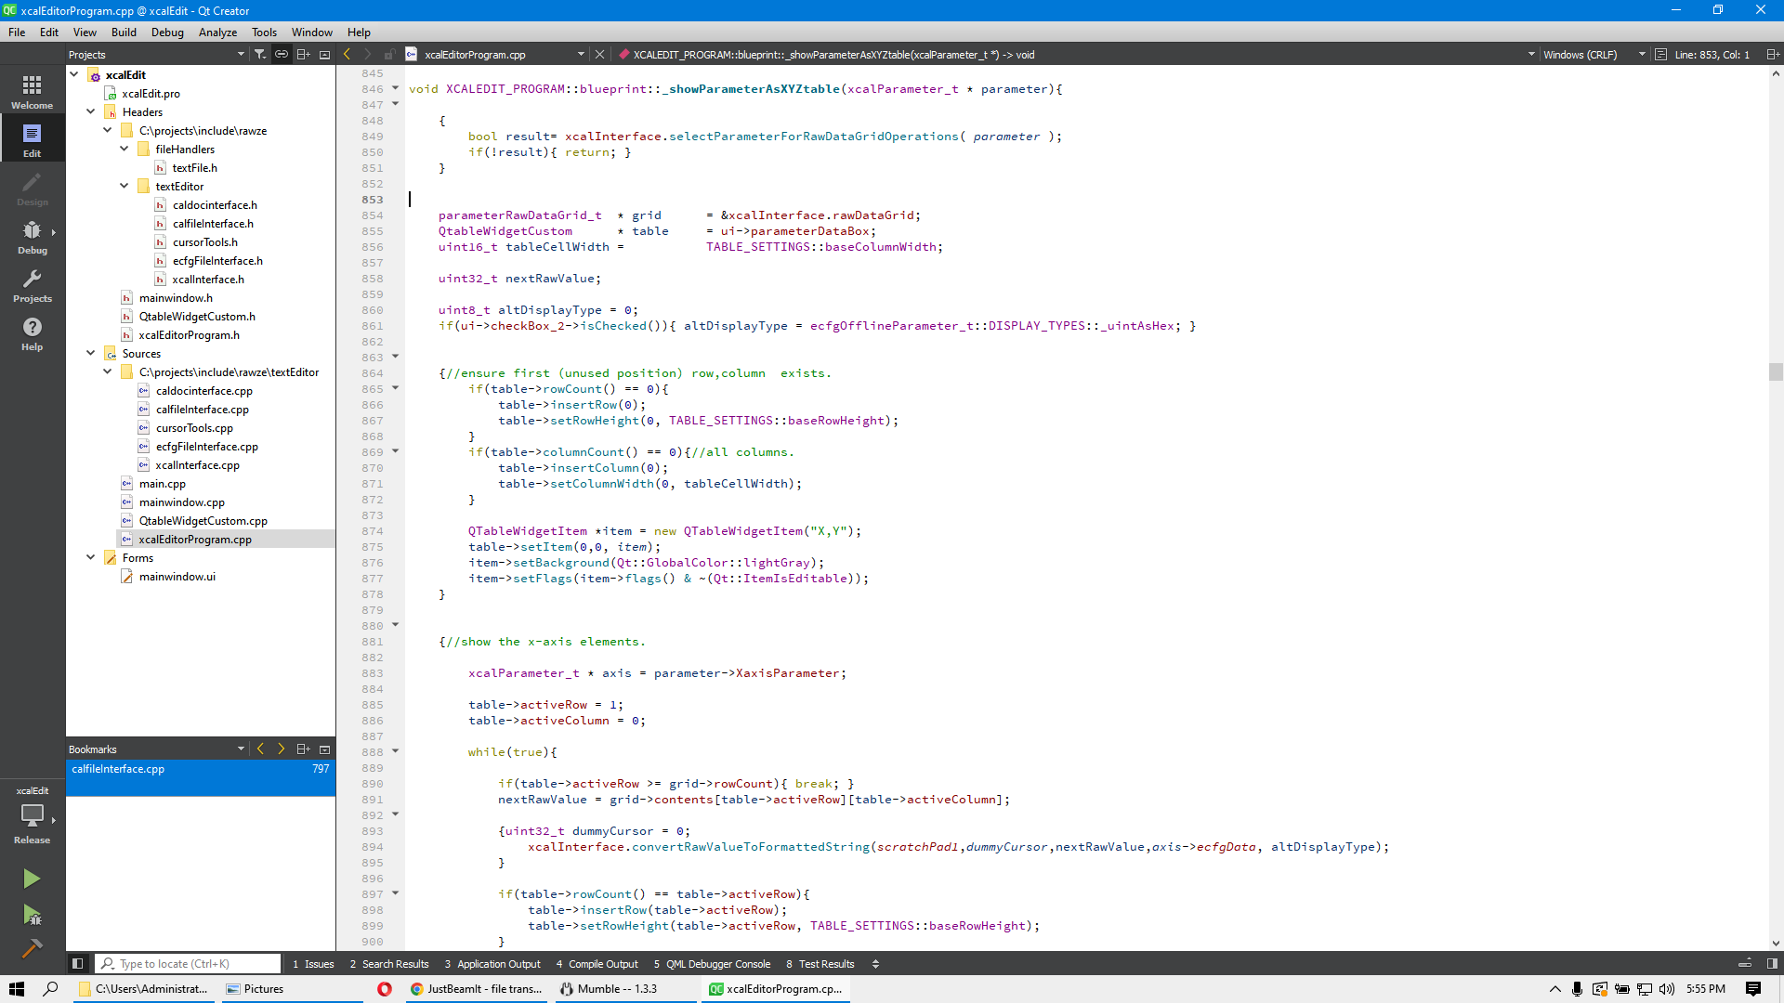Image resolution: width=1784 pixels, height=1003 pixels.
Task: Open Opera browser from taskbar
Action: click(384, 989)
